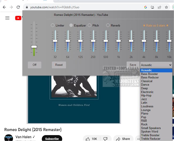Turn on the Reverb radio option
The image size is (174, 141).
coord(108,25)
